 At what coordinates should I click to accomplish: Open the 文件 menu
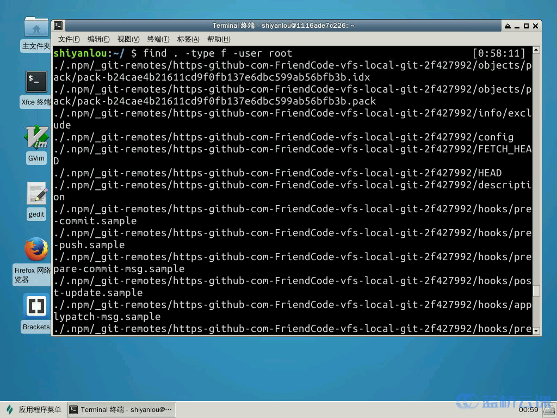click(x=67, y=39)
